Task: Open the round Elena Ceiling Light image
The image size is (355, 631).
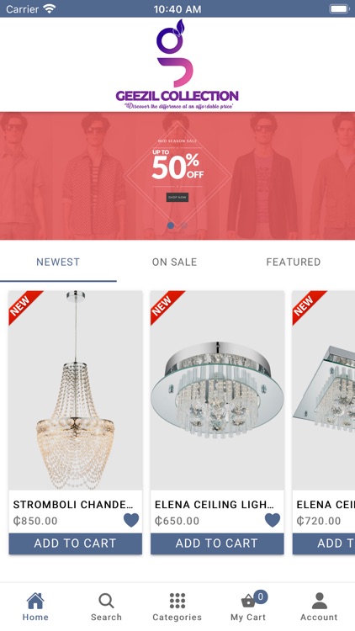Action: [x=217, y=390]
